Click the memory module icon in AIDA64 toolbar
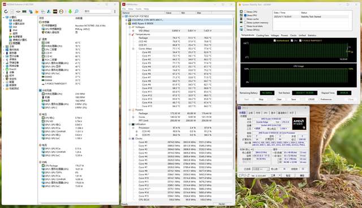Image resolution: width=362 pixels, height=208 pixels. click(x=24, y=11)
